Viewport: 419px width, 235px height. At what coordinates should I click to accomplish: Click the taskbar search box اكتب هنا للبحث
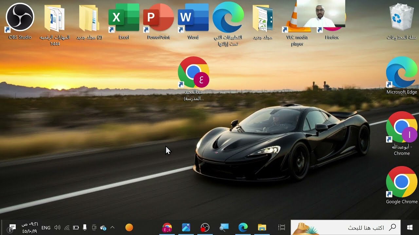(346, 227)
